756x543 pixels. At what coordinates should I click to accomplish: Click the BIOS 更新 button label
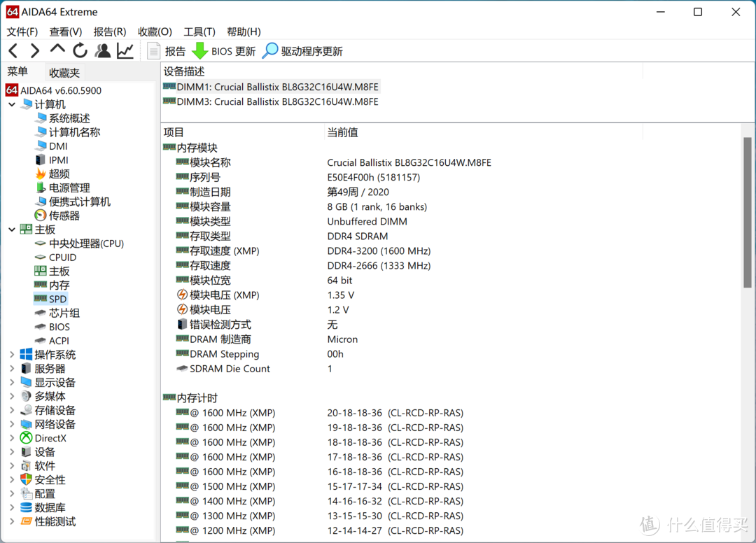tap(233, 51)
